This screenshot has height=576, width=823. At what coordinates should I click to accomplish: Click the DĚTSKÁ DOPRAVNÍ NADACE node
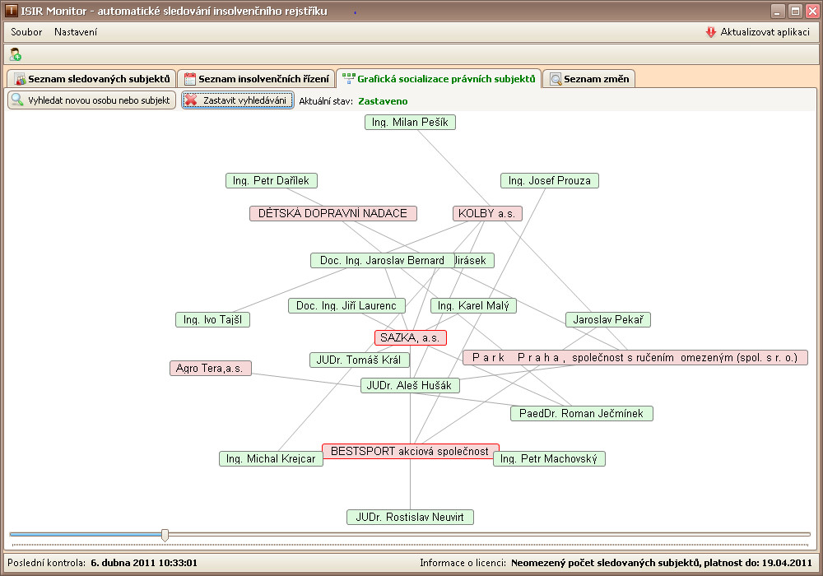(x=332, y=213)
